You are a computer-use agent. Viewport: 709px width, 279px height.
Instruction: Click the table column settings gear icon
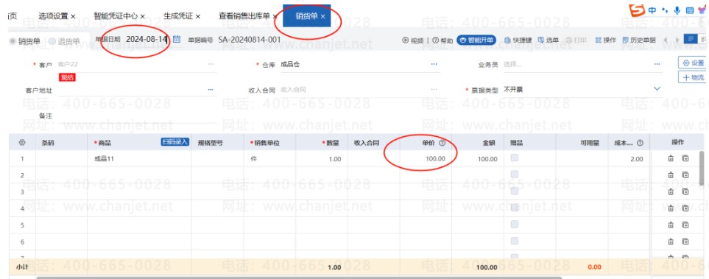click(21, 142)
